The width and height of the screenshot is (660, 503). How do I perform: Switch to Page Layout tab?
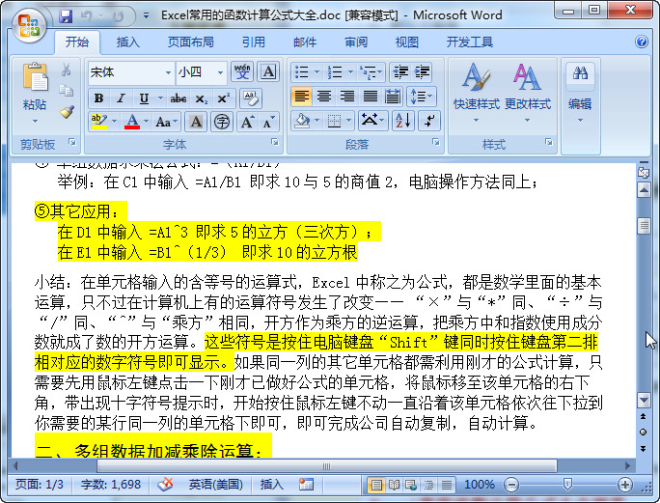[x=191, y=42]
